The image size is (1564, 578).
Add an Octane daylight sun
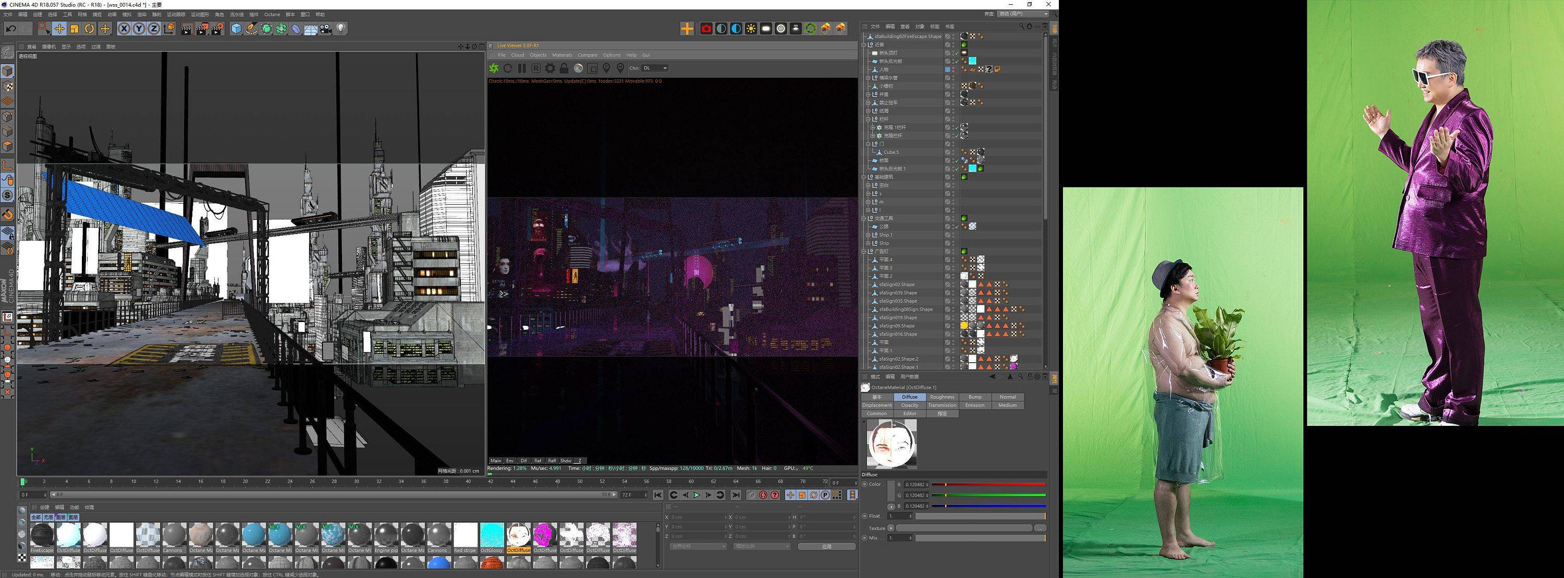tap(751, 29)
